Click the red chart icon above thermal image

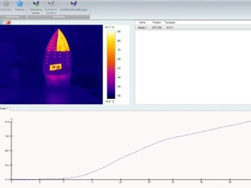pos(9,22)
